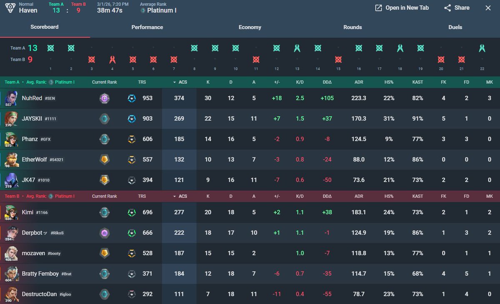The width and height of the screenshot is (500, 304).
Task: Click Derpbot's agent portrait
Action: pos(11,233)
